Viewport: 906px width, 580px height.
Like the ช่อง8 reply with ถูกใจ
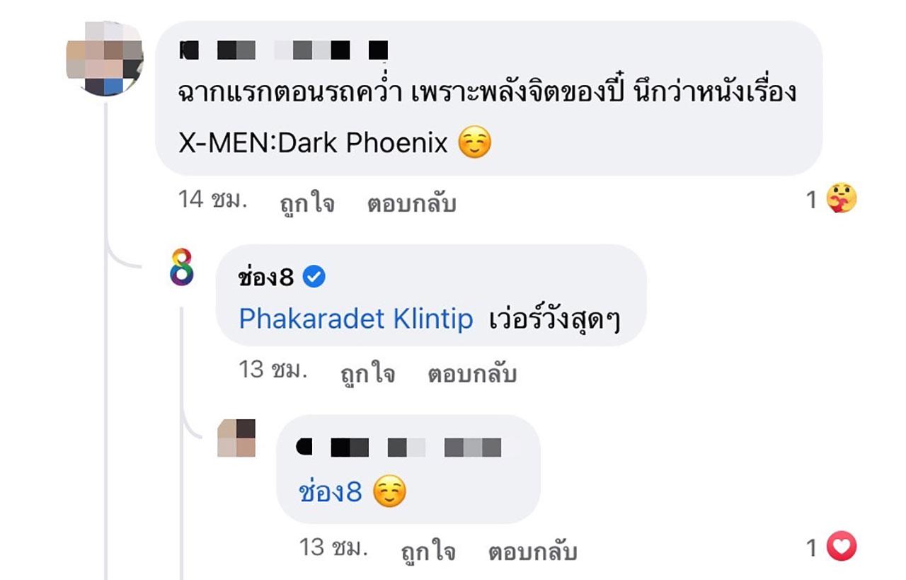click(366, 374)
